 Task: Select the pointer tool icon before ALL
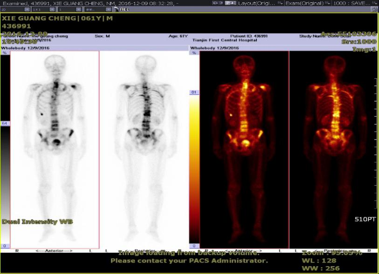pos(117,9)
